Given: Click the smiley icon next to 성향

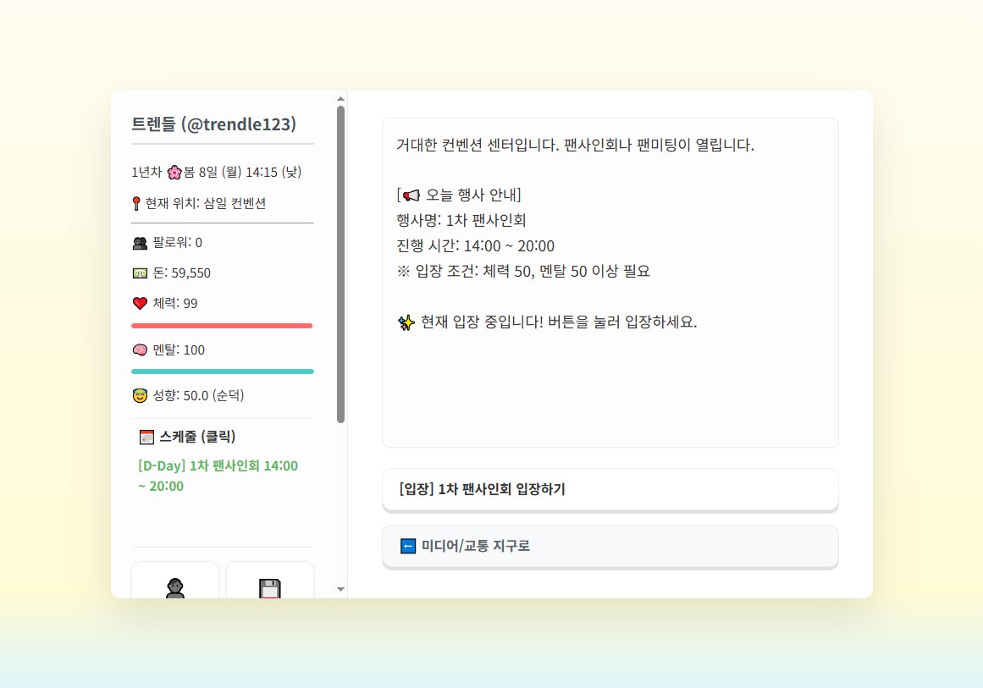Looking at the screenshot, I should [x=140, y=395].
